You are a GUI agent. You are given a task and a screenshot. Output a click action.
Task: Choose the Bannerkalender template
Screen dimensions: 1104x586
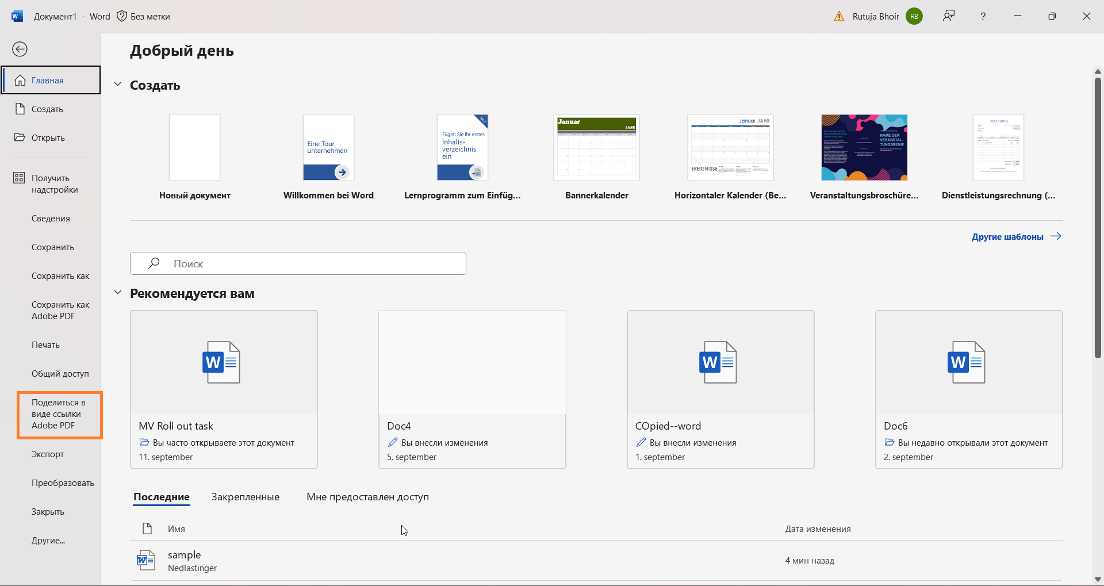tap(597, 156)
